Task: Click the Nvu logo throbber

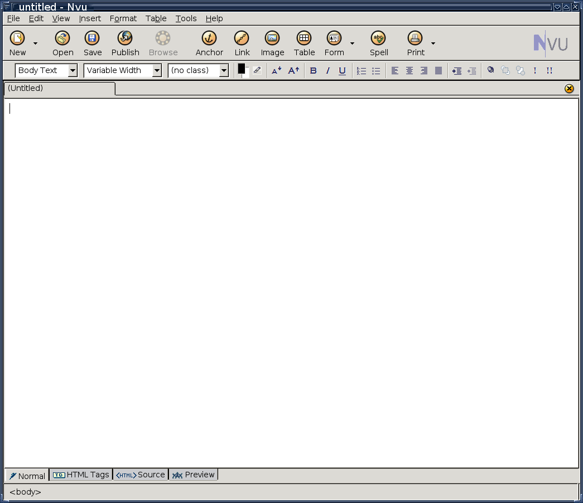Action: pos(551,43)
